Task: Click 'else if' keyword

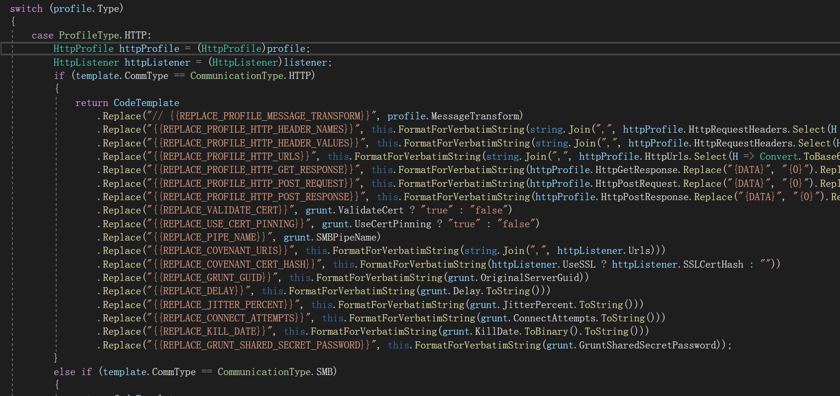Action: click(x=73, y=372)
